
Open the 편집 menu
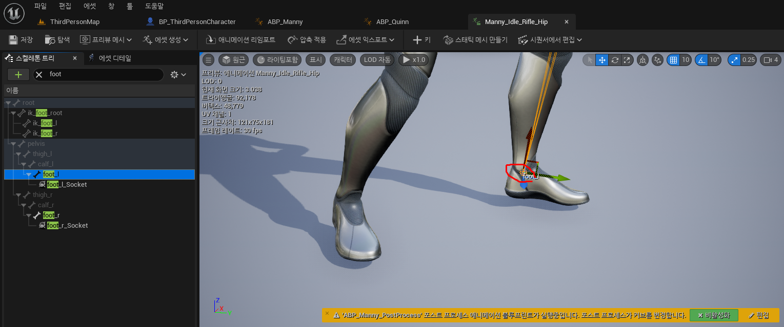point(65,6)
